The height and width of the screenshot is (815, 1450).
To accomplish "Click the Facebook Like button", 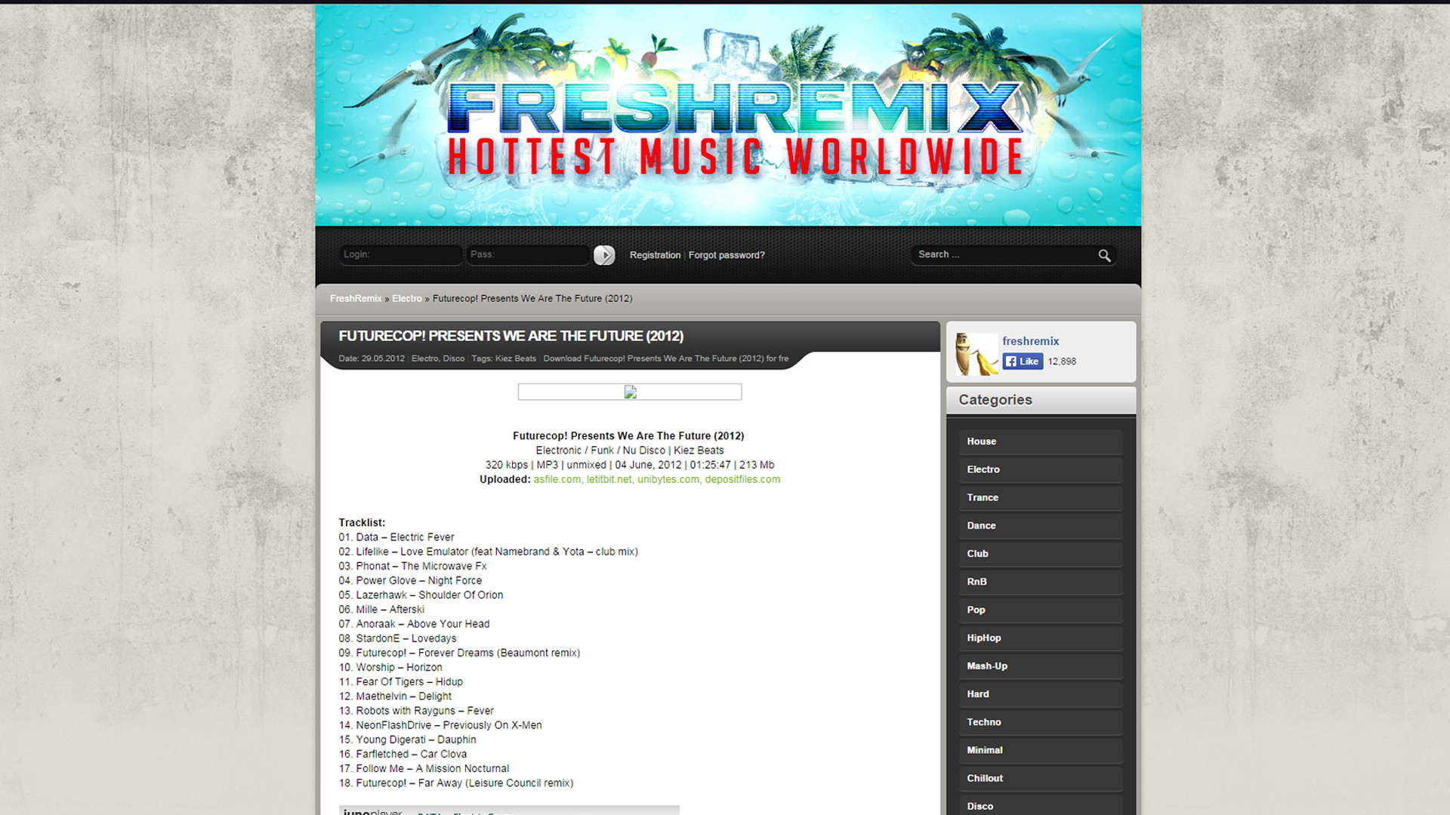I will [1023, 361].
